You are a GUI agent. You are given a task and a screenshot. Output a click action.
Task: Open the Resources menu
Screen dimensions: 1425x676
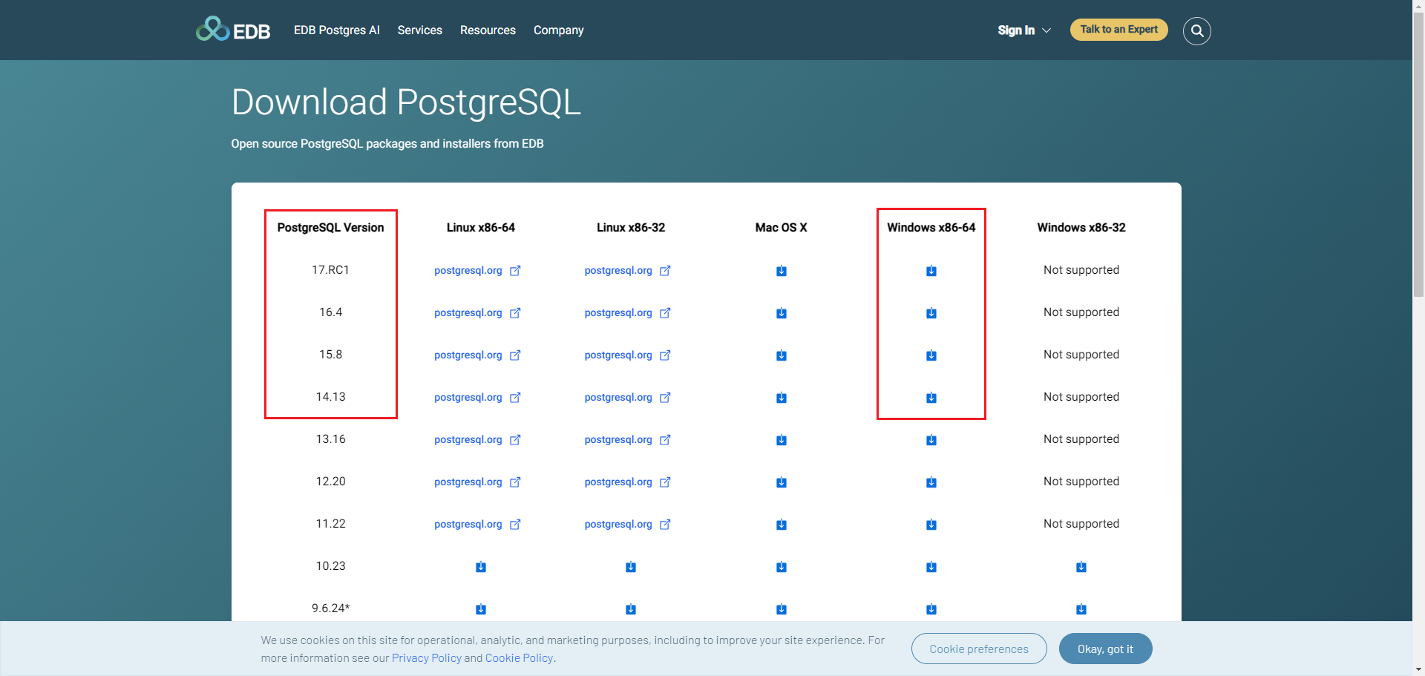click(x=488, y=30)
